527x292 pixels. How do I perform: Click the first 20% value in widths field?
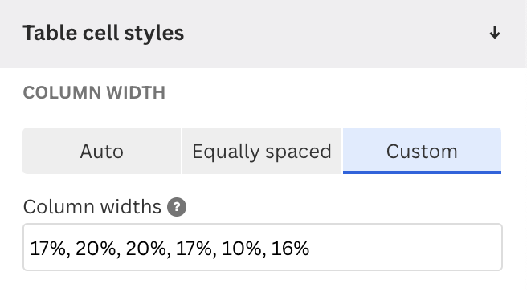point(96,249)
